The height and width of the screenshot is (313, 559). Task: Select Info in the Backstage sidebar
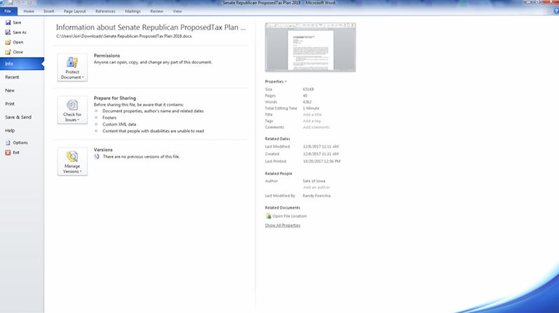click(x=22, y=64)
